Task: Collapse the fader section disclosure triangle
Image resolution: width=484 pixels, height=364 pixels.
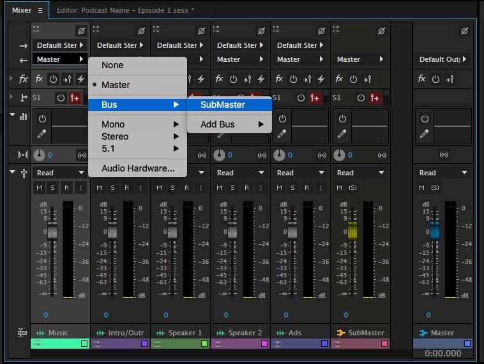Action: click(x=13, y=173)
